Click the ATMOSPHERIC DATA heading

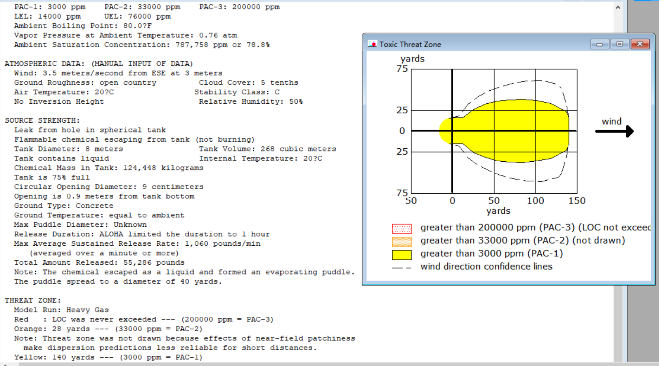pyautogui.click(x=99, y=63)
